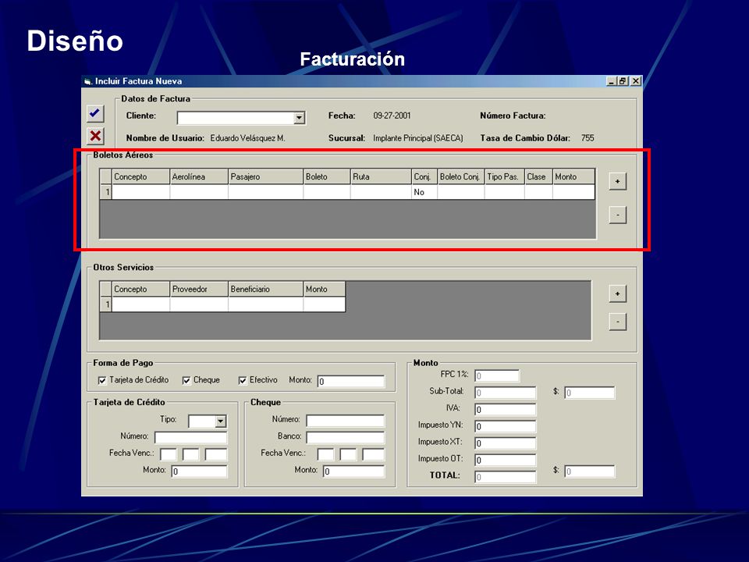Remove a row from Otros Servicios with minus
The width and height of the screenshot is (749, 562).
(x=618, y=322)
